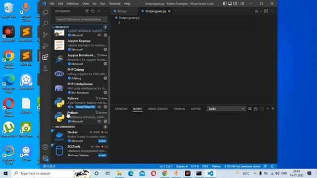The height and width of the screenshot is (178, 317).
Task: Open the Selection menu
Action: [73, 3]
